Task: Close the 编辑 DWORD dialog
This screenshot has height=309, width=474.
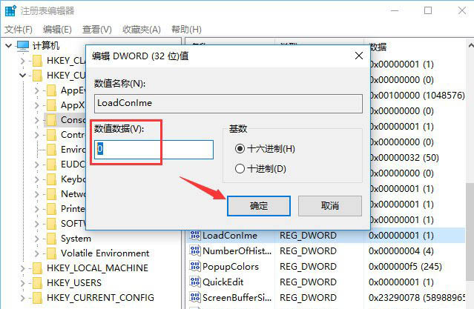Action: click(359, 56)
